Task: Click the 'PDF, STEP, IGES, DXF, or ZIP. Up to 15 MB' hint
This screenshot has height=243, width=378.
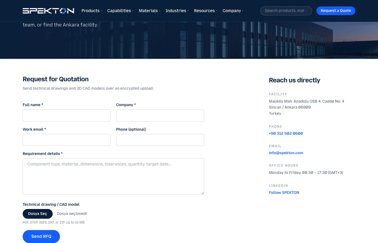Action: [x=54, y=222]
